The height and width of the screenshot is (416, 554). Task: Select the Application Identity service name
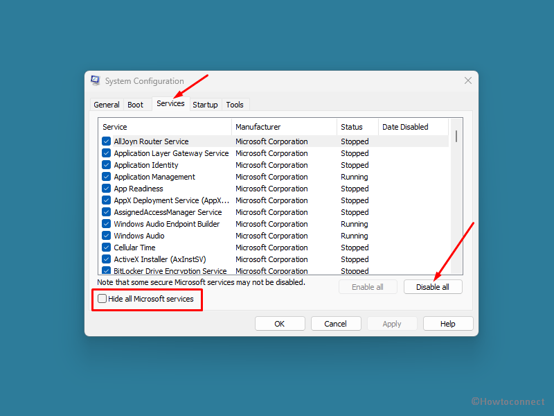146,165
